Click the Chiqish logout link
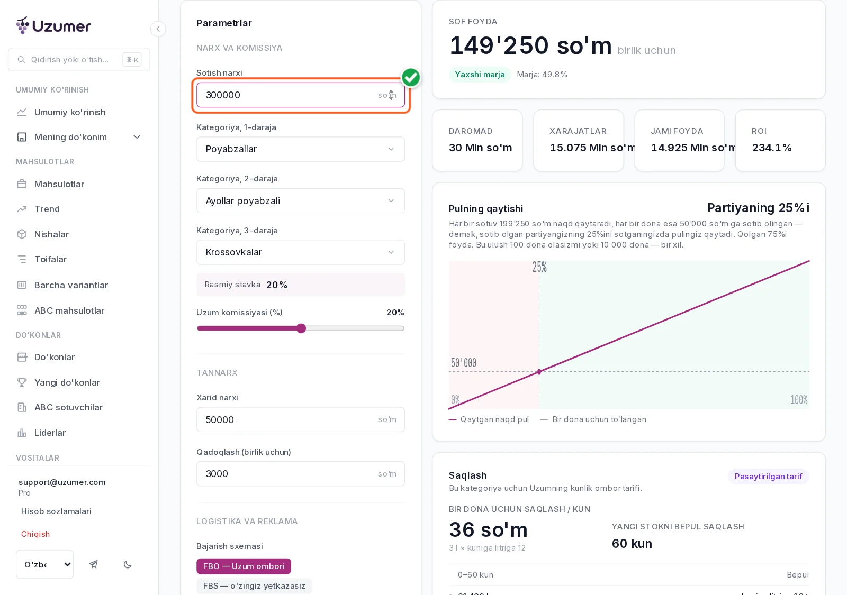Screen dimensions: 847x595 tap(35, 534)
